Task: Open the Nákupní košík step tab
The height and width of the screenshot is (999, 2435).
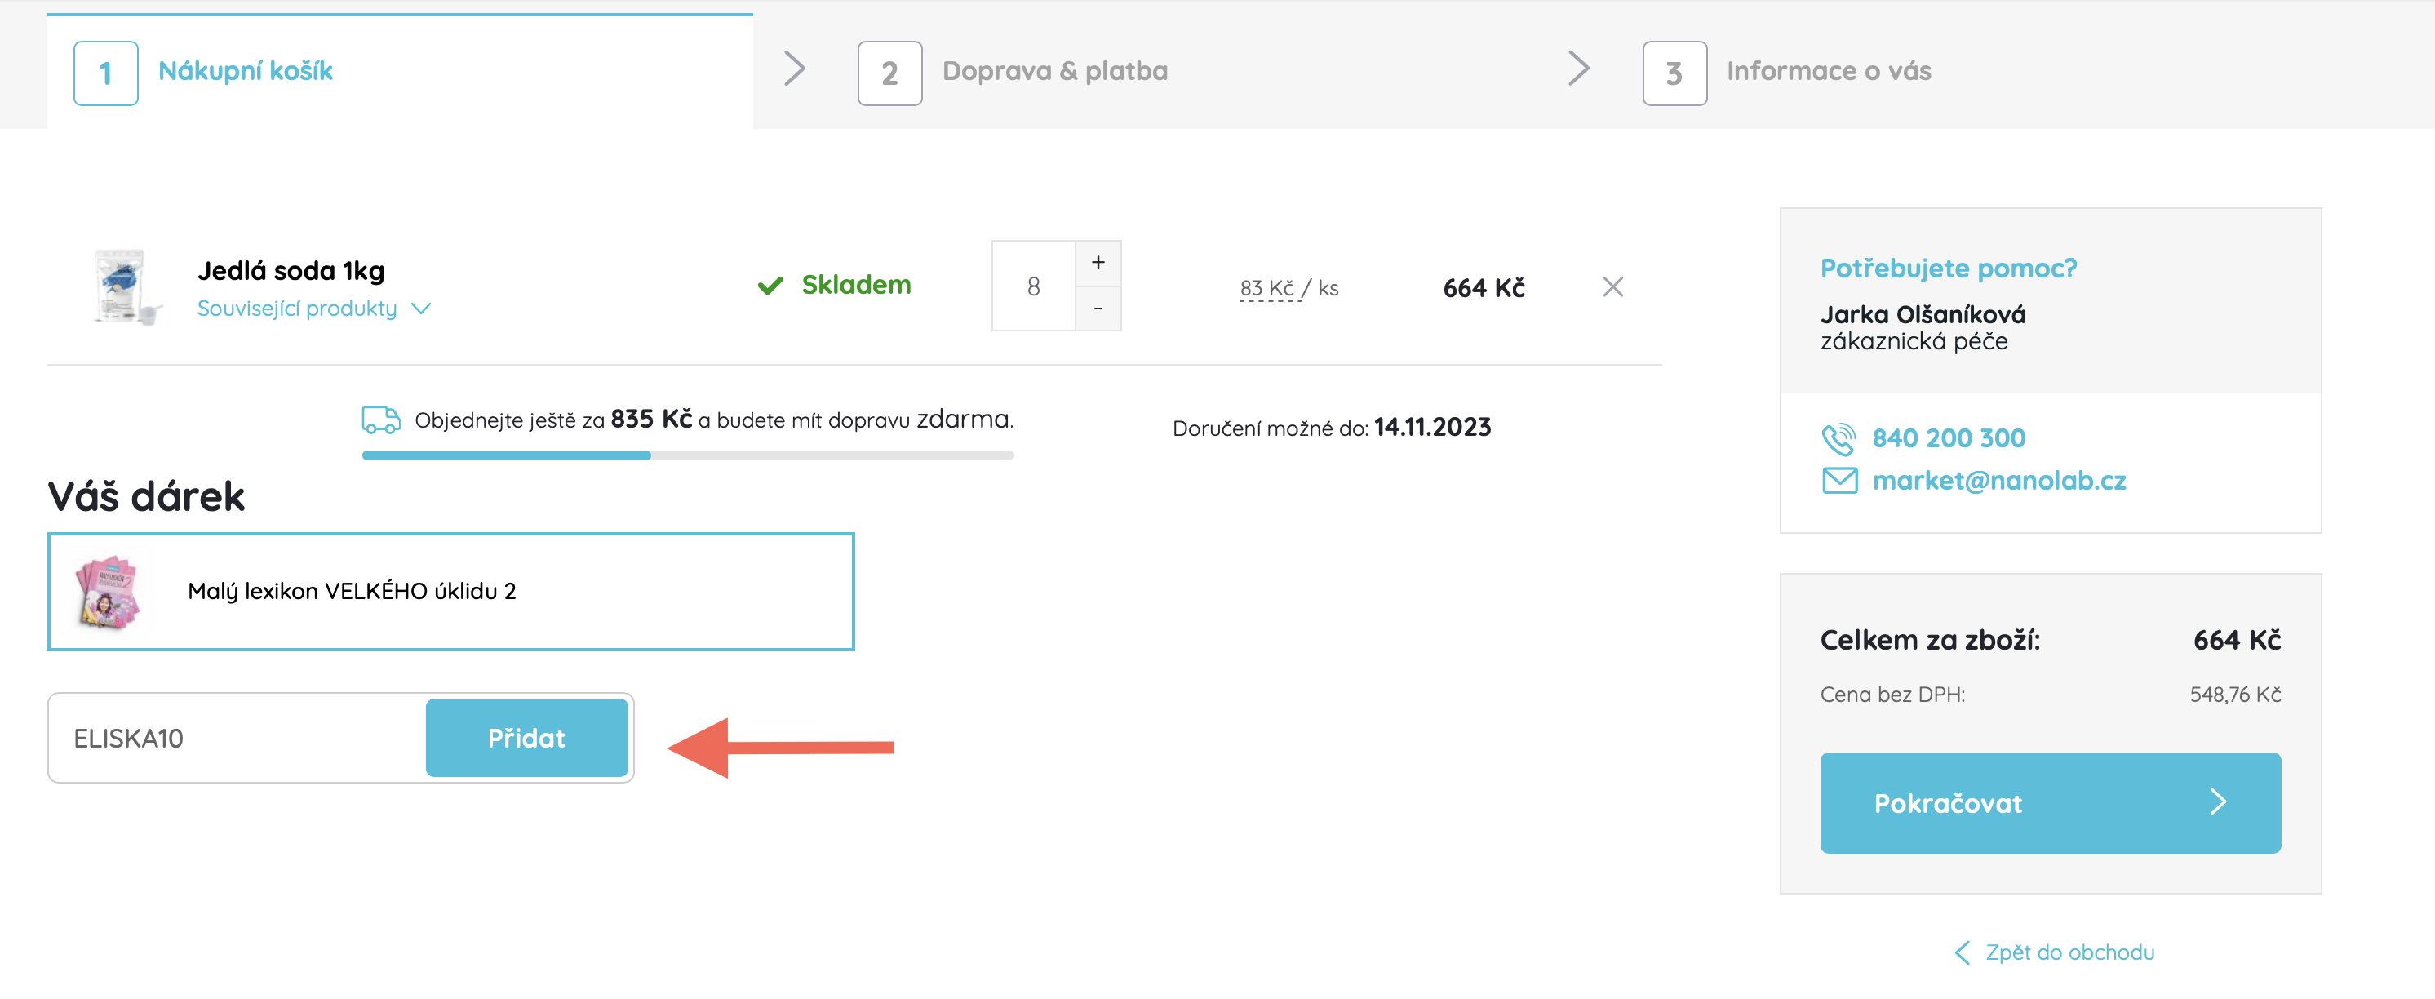Action: (x=400, y=72)
